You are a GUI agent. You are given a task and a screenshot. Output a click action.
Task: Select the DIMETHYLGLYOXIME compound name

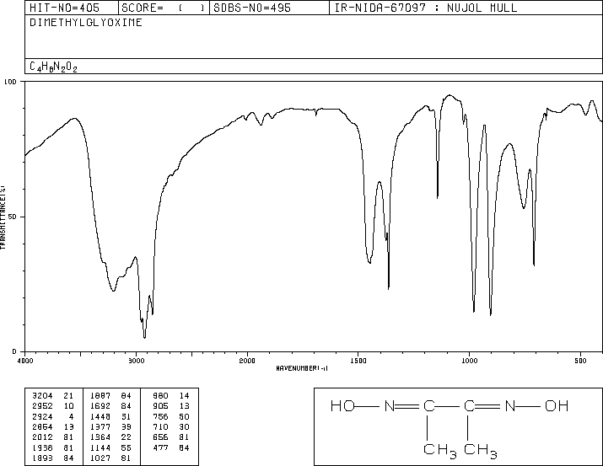pyautogui.click(x=86, y=22)
